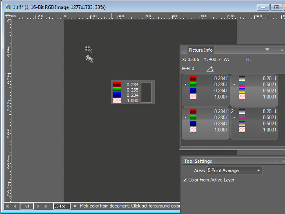Click the Picture Info panel blank tab square
285x214 pixels.
pos(184,50)
